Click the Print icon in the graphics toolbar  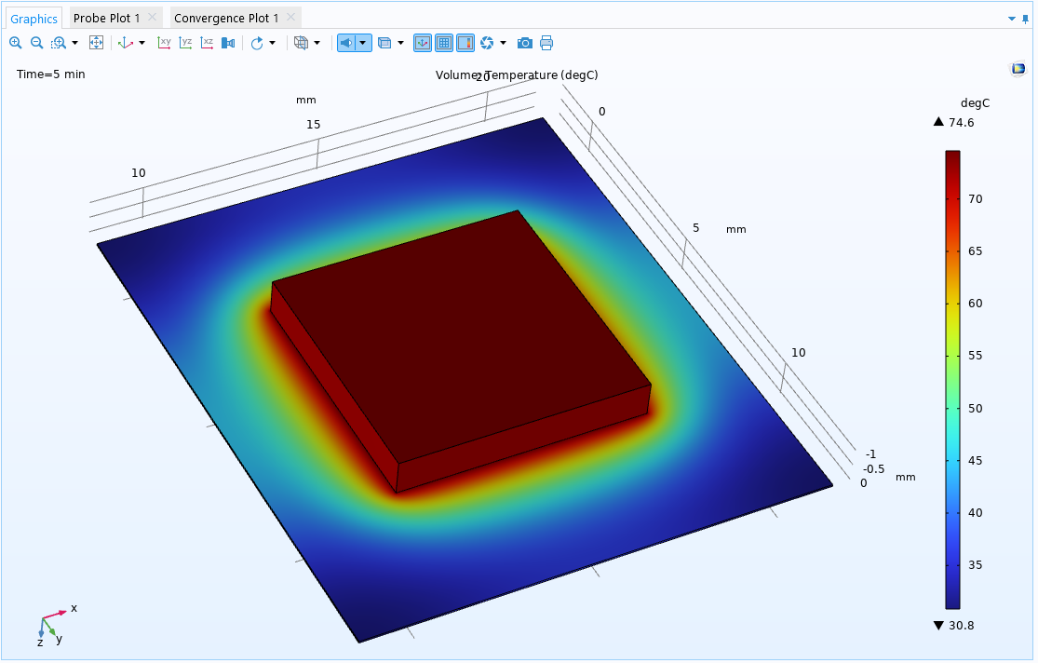pos(546,43)
